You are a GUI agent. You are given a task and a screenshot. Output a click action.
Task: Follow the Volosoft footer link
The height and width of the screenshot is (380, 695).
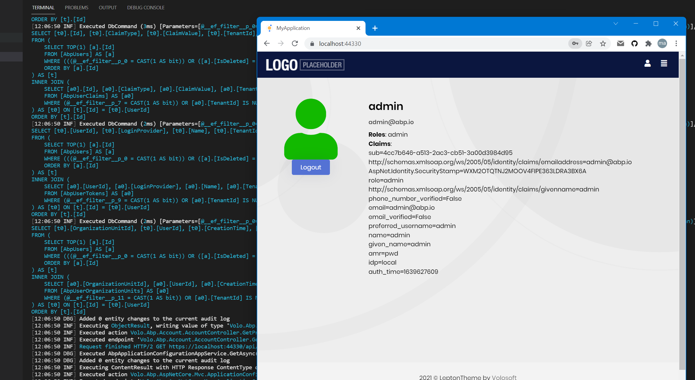pyautogui.click(x=504, y=377)
